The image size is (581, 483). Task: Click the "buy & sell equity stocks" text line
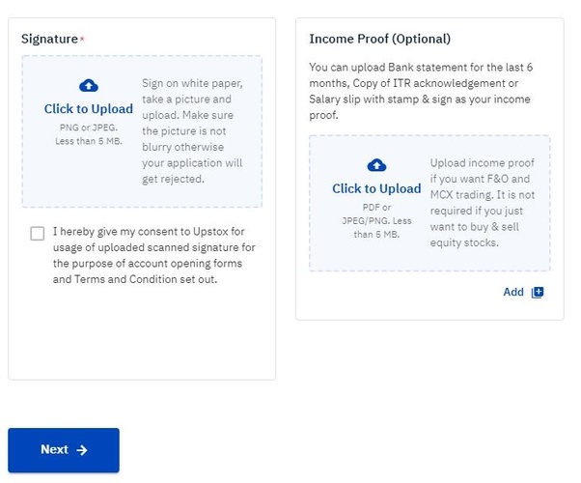(x=478, y=242)
